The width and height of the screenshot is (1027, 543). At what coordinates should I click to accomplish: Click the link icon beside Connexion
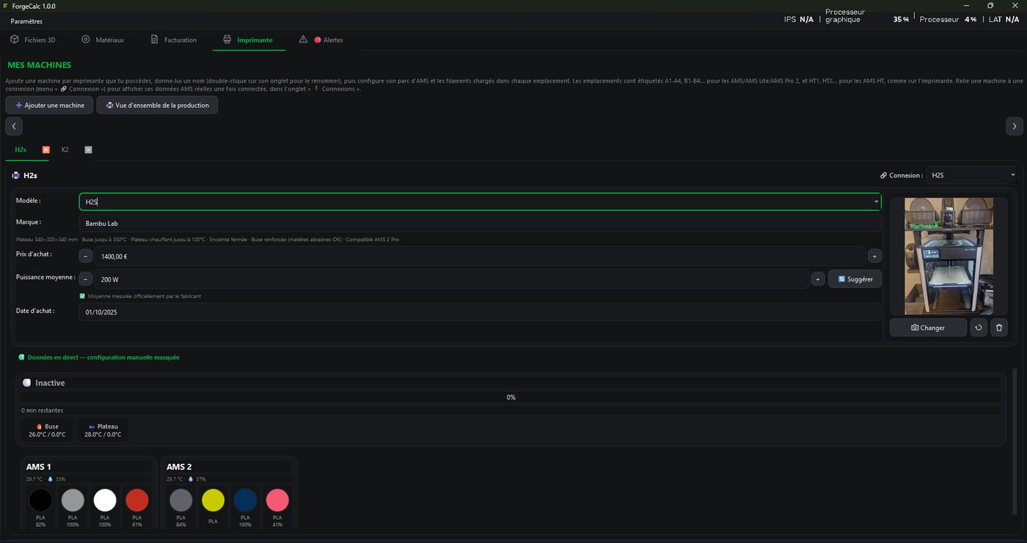click(883, 176)
